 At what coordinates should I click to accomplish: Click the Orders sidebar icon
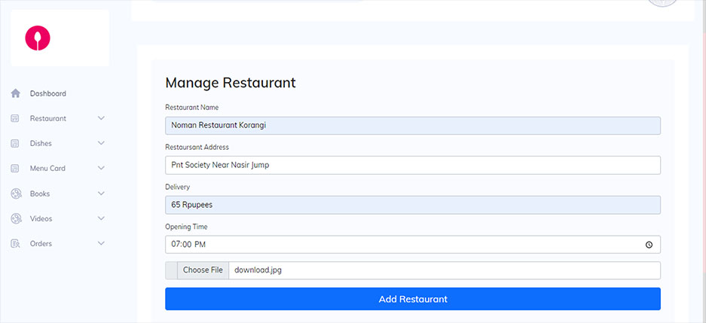(15, 244)
